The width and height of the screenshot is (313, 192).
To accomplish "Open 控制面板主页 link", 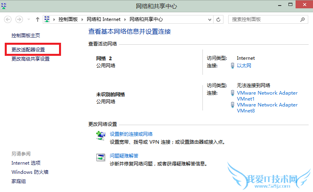I will point(25,36).
